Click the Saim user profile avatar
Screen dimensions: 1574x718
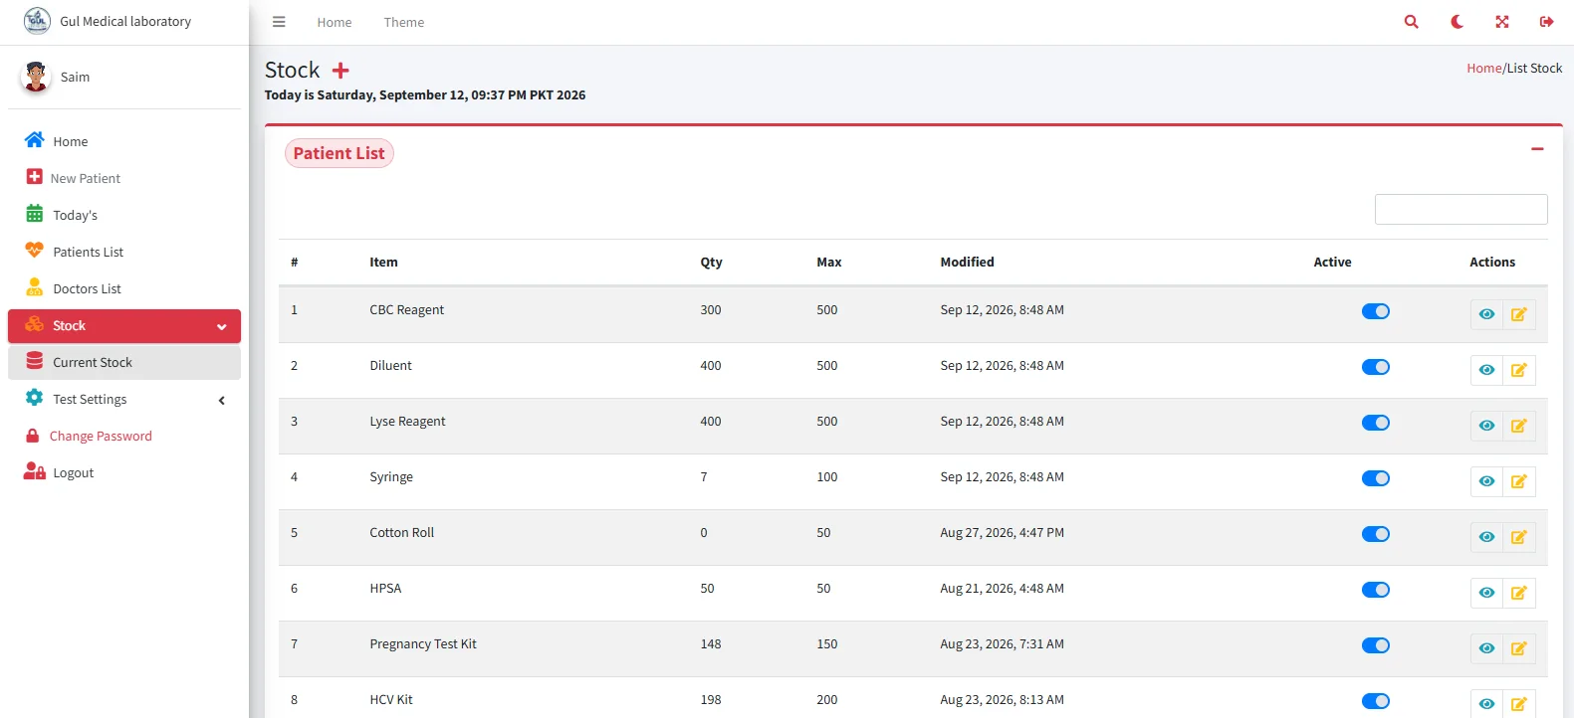[x=36, y=77]
